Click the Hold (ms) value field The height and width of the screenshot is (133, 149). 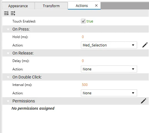[83, 37]
